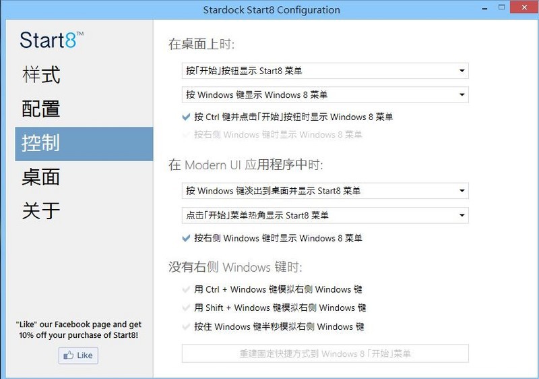Select the highlighted 控制 section

pyautogui.click(x=84, y=144)
